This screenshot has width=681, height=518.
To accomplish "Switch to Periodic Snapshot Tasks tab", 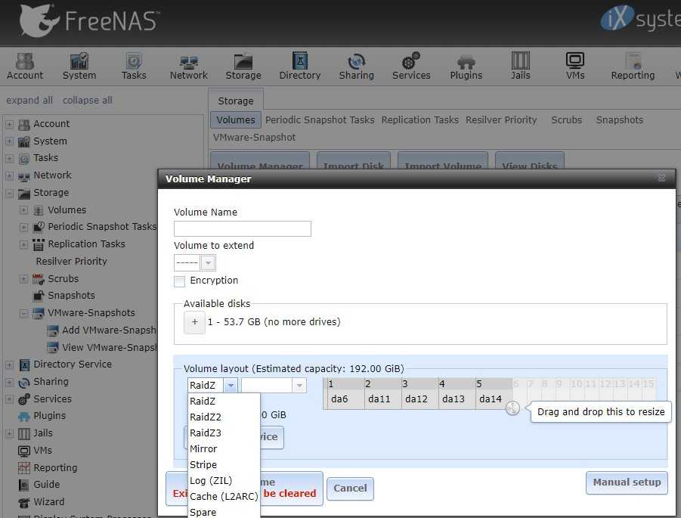I will point(320,120).
